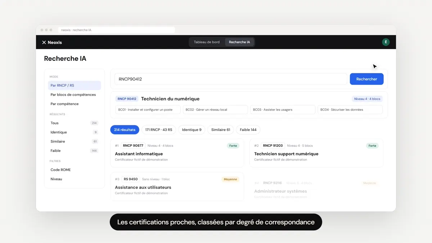The image size is (432, 243).
Task: Select the Similaire 61 chip
Action: click(x=221, y=130)
